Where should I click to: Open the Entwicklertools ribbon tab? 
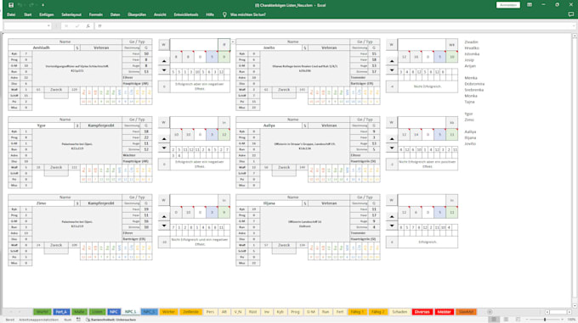click(x=186, y=14)
